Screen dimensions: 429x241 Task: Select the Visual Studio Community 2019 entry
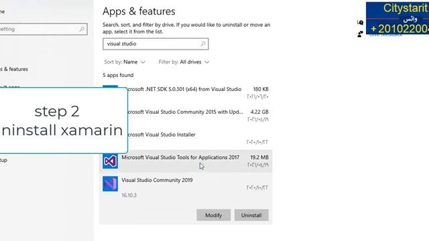tap(186, 199)
